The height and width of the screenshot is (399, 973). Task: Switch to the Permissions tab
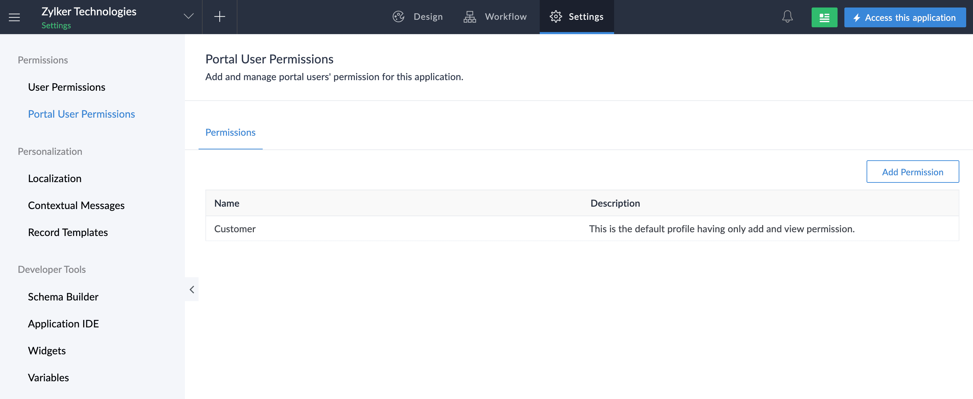tap(230, 133)
